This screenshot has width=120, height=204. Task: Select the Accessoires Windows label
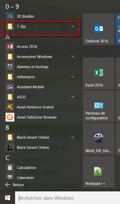point(35,56)
